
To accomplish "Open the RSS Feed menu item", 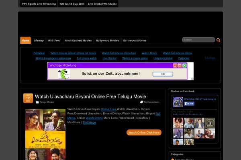I will pos(54,40).
